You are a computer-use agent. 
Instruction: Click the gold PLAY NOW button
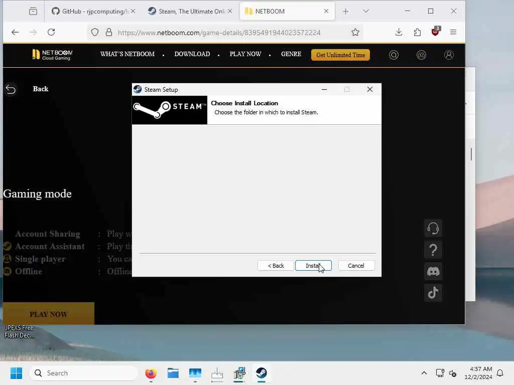tap(49, 314)
